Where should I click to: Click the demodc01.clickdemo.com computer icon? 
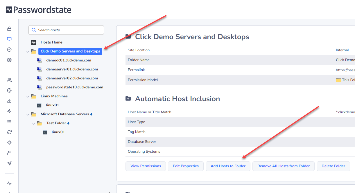pyautogui.click(x=40, y=61)
